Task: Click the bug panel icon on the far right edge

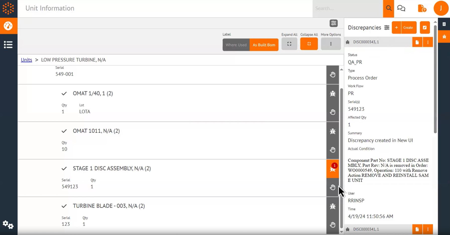Action: (444, 36)
